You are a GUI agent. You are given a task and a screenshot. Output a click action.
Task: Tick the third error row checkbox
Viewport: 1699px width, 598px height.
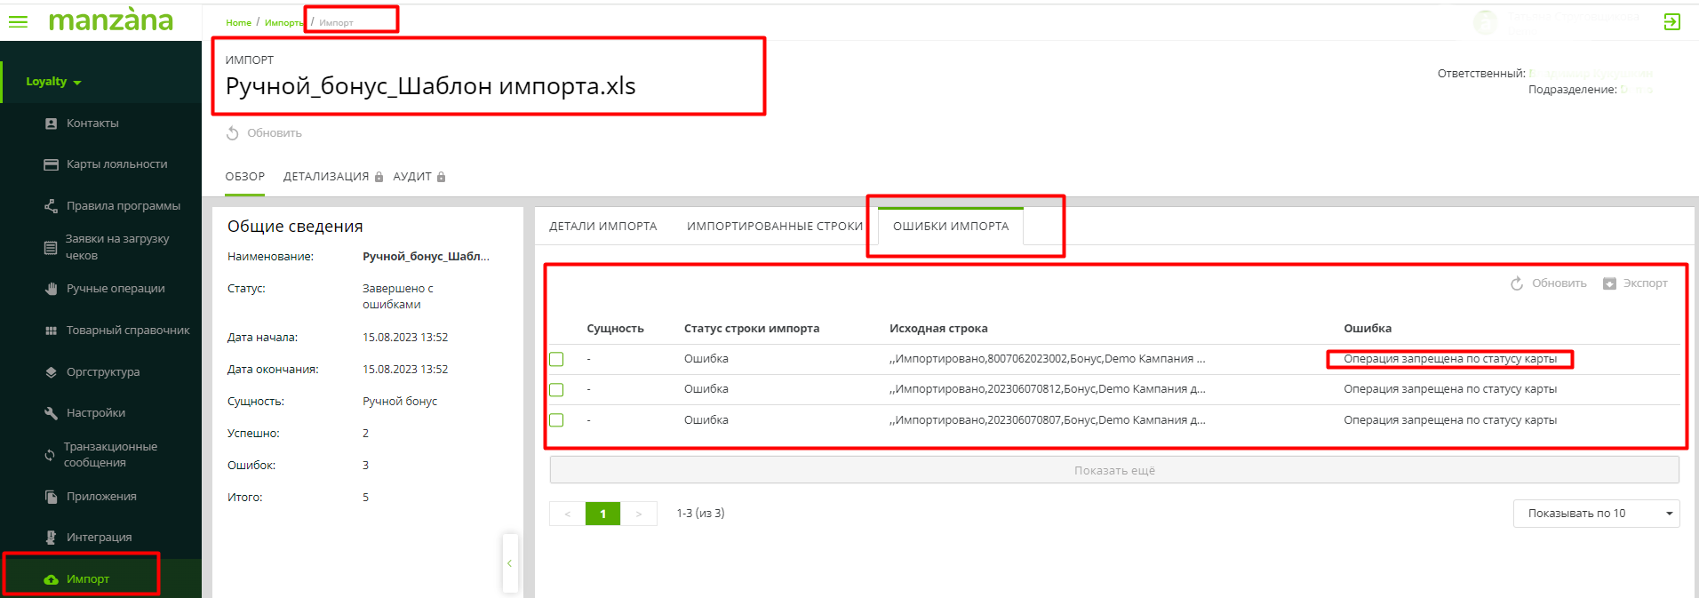click(556, 420)
